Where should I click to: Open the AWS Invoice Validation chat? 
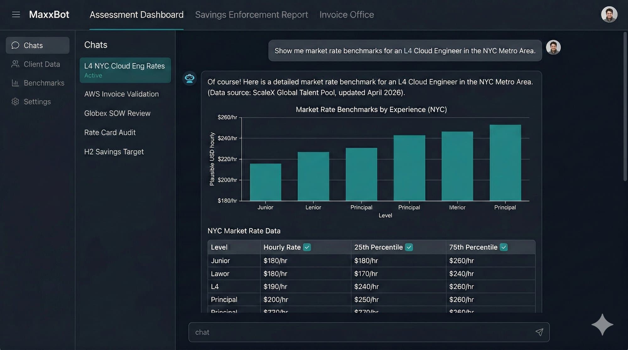122,94
